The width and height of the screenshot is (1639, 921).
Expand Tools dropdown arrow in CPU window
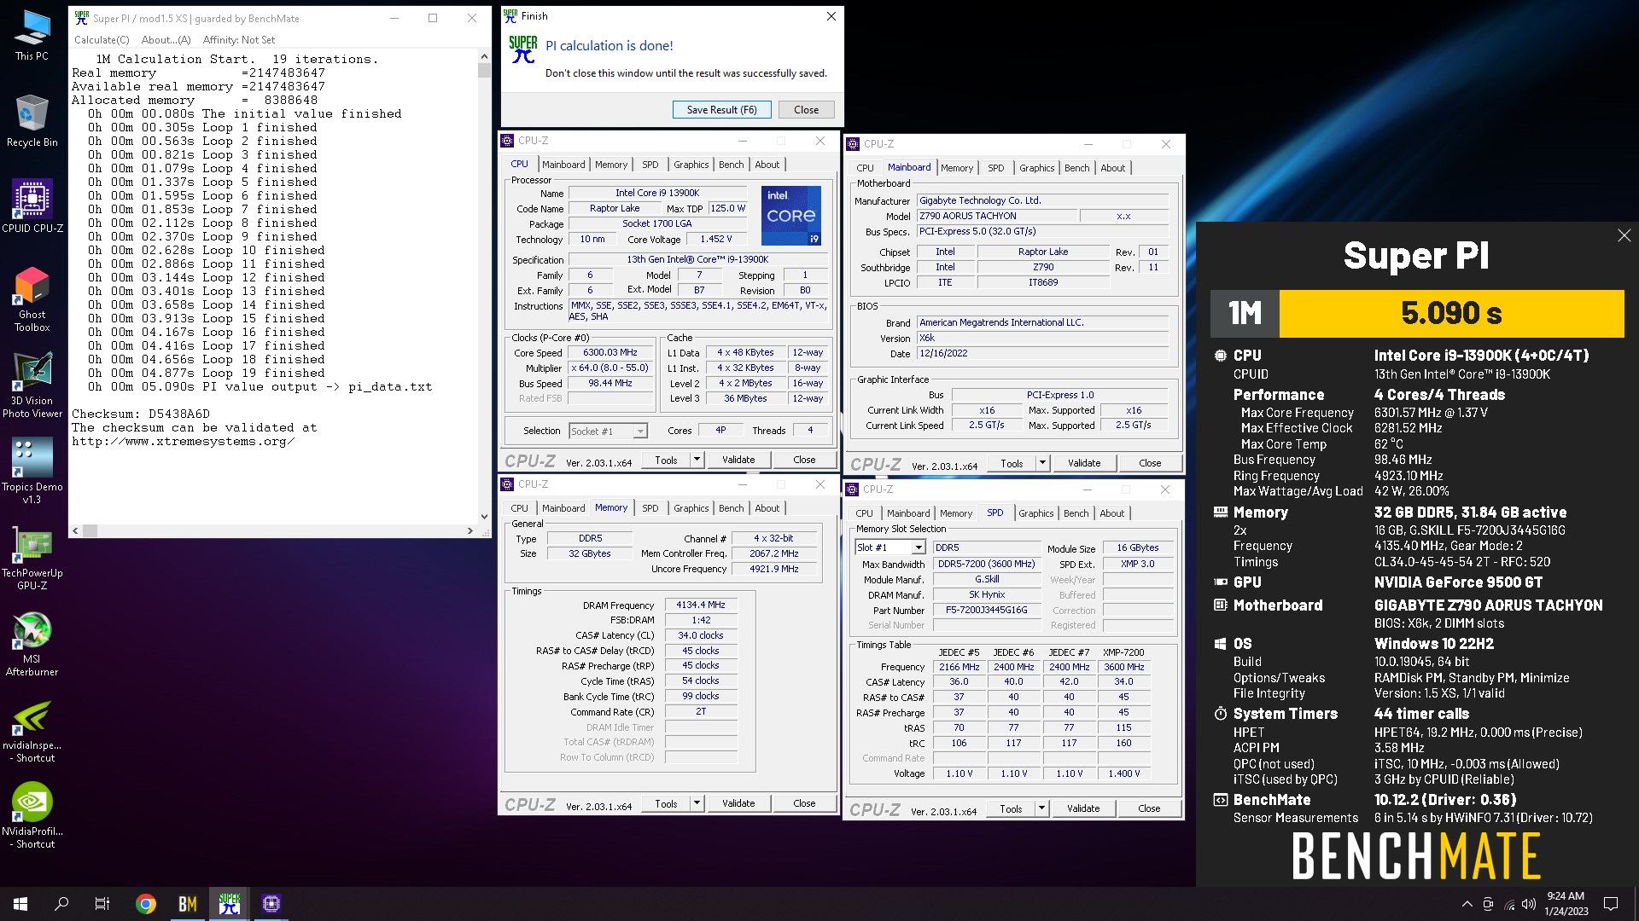tap(697, 460)
